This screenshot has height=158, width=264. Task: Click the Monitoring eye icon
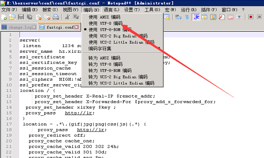pyautogui.click(x=239, y=17)
